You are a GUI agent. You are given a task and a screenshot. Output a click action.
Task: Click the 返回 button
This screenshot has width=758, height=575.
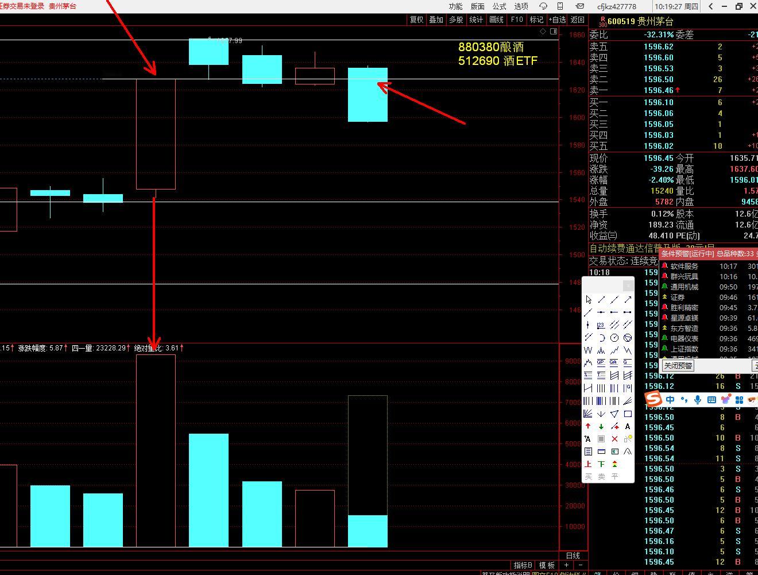point(578,20)
